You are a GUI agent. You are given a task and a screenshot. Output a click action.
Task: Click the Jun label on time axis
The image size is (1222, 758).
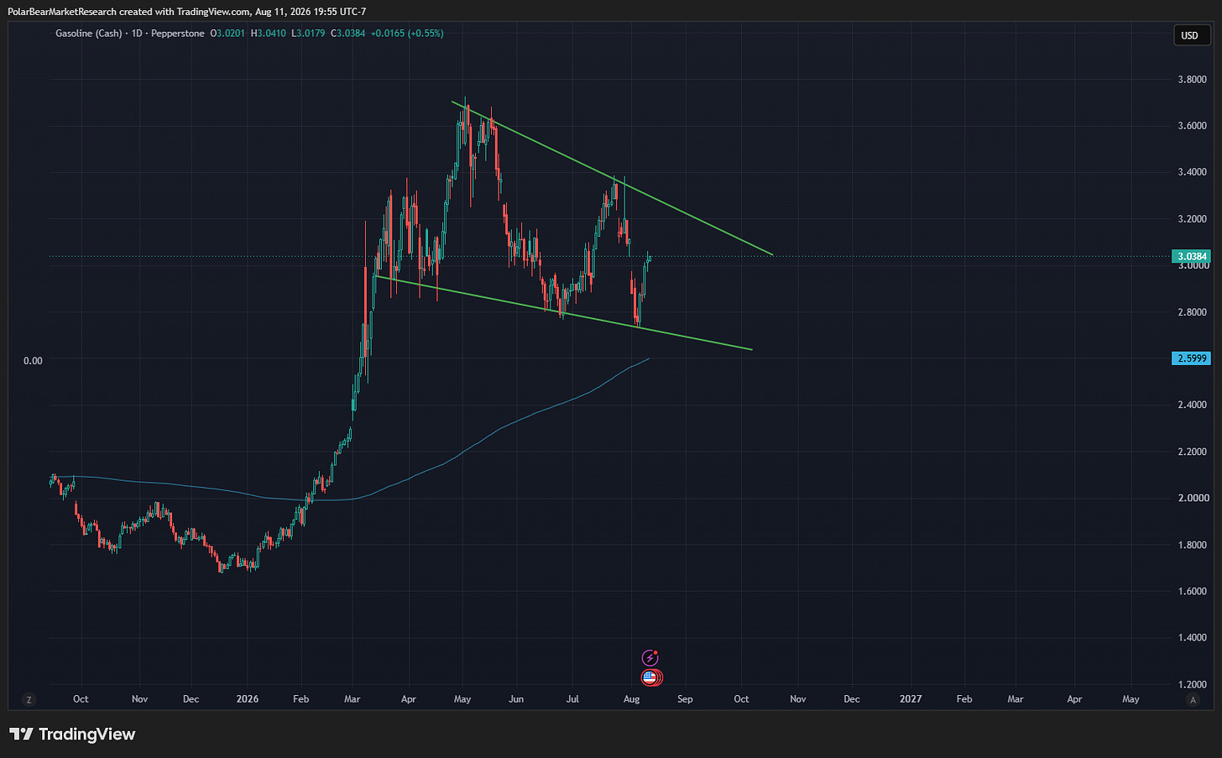pyautogui.click(x=516, y=699)
